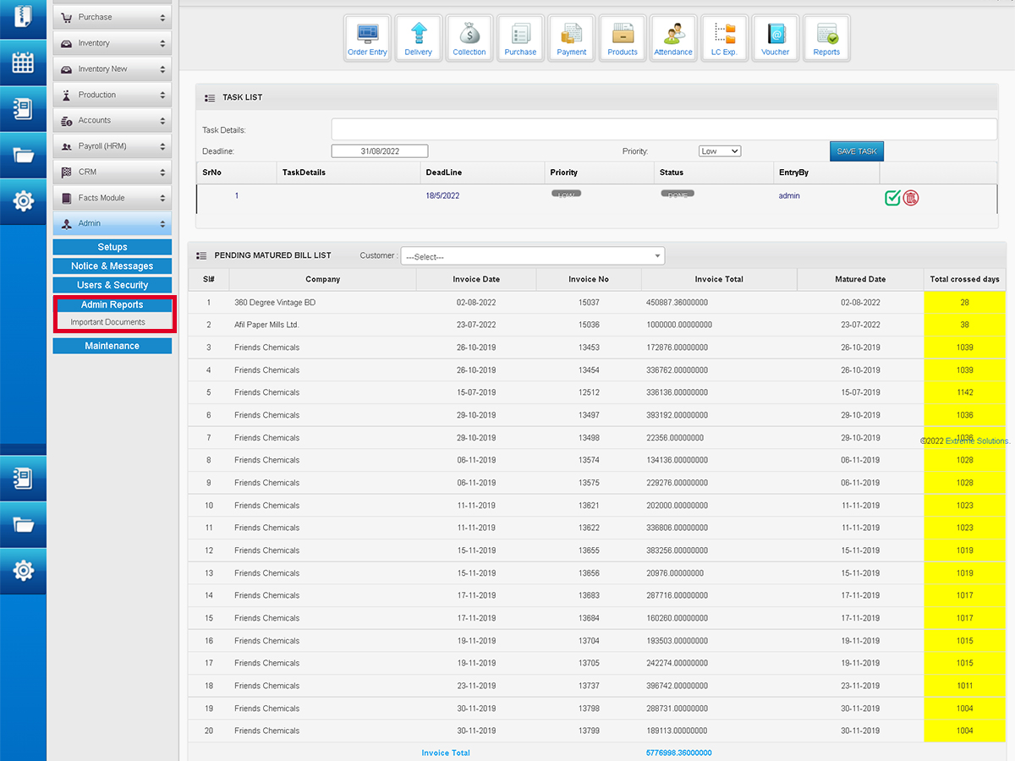Click the LC Exp. shortcut icon
Screen dimensions: 1015x761
[724, 38]
